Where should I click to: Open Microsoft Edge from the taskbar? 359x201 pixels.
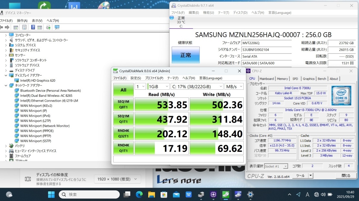tap(139, 194)
